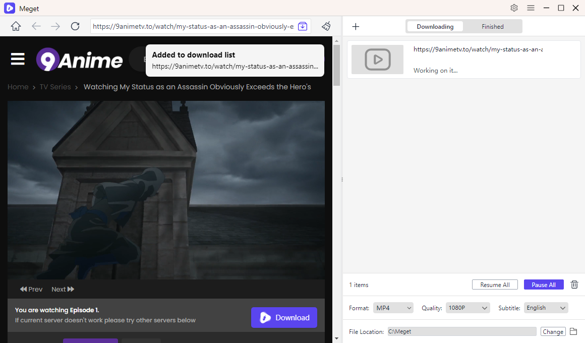Image resolution: width=585 pixels, height=343 pixels.
Task: Navigate back to the previous page
Action: [x=36, y=26]
